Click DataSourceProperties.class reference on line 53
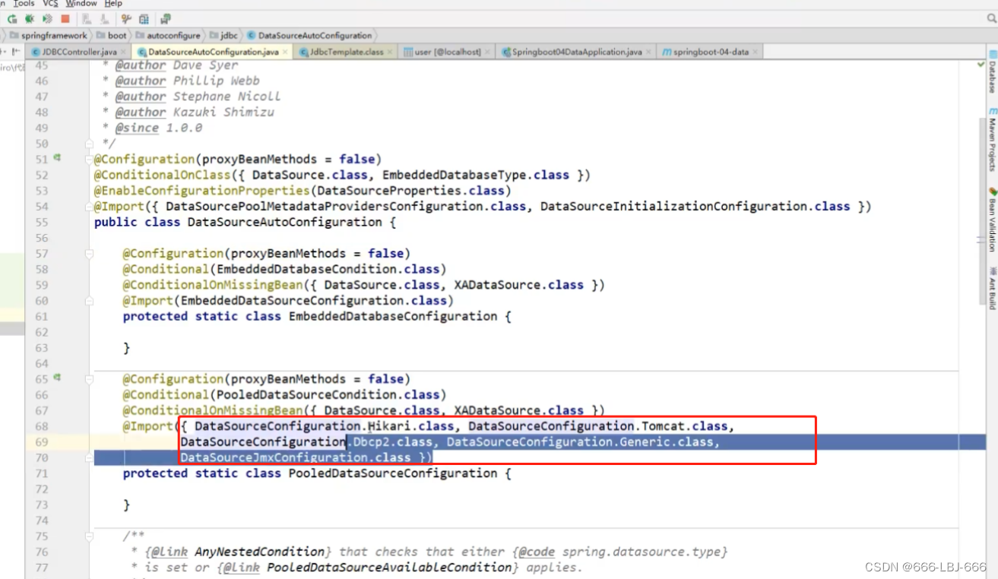Screen dimensions: 998x579 (x=410, y=190)
